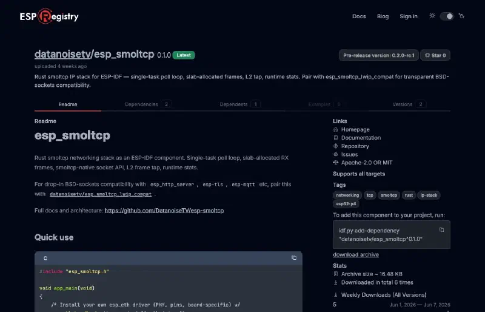Image resolution: width=485 pixels, height=312 pixels.
Task: Select the networking tag
Action: [347, 195]
